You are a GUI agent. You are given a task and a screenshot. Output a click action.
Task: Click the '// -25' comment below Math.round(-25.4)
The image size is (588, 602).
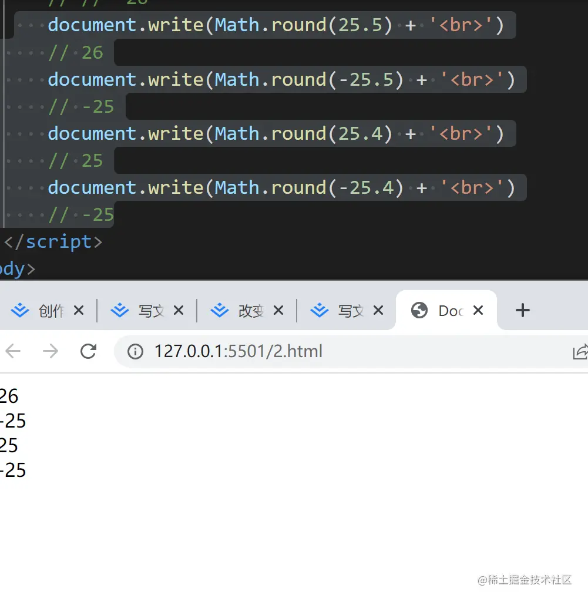(x=81, y=215)
